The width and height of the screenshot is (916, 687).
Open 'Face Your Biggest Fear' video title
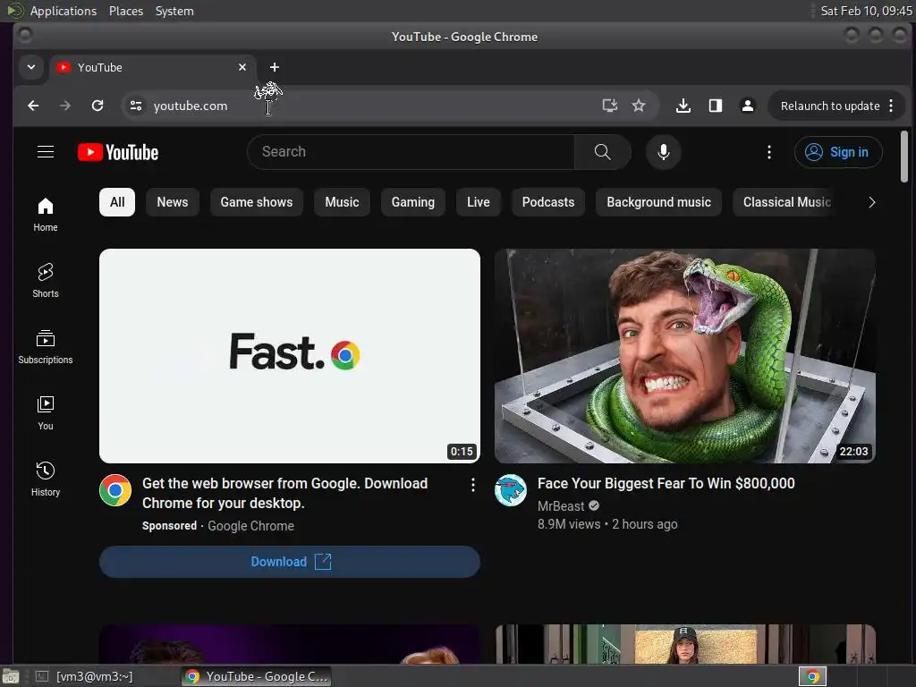pos(666,484)
